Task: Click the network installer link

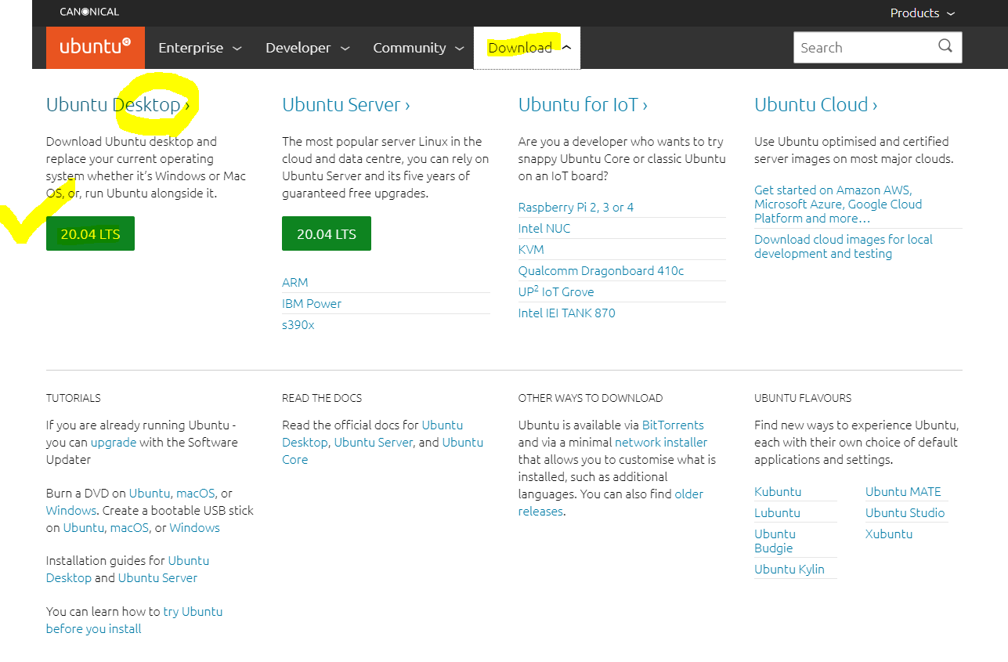Action: click(x=661, y=442)
